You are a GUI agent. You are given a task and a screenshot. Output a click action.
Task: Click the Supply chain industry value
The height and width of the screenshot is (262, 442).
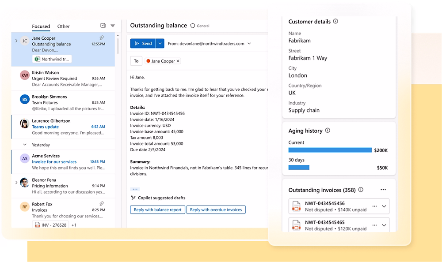point(304,110)
